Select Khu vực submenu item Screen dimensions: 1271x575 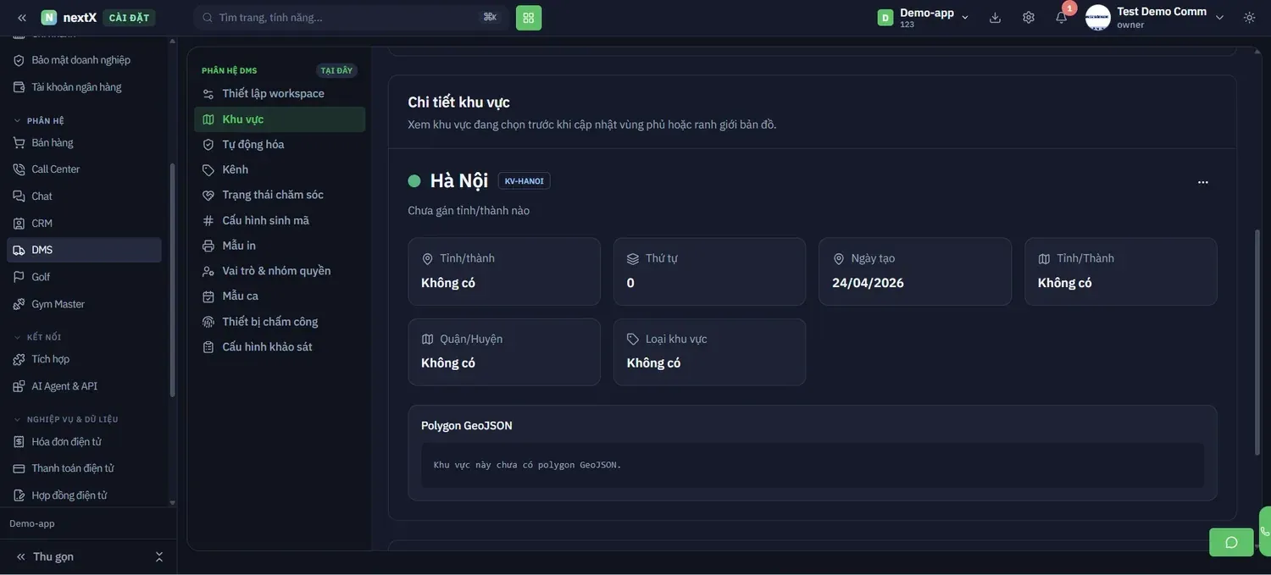click(280, 119)
